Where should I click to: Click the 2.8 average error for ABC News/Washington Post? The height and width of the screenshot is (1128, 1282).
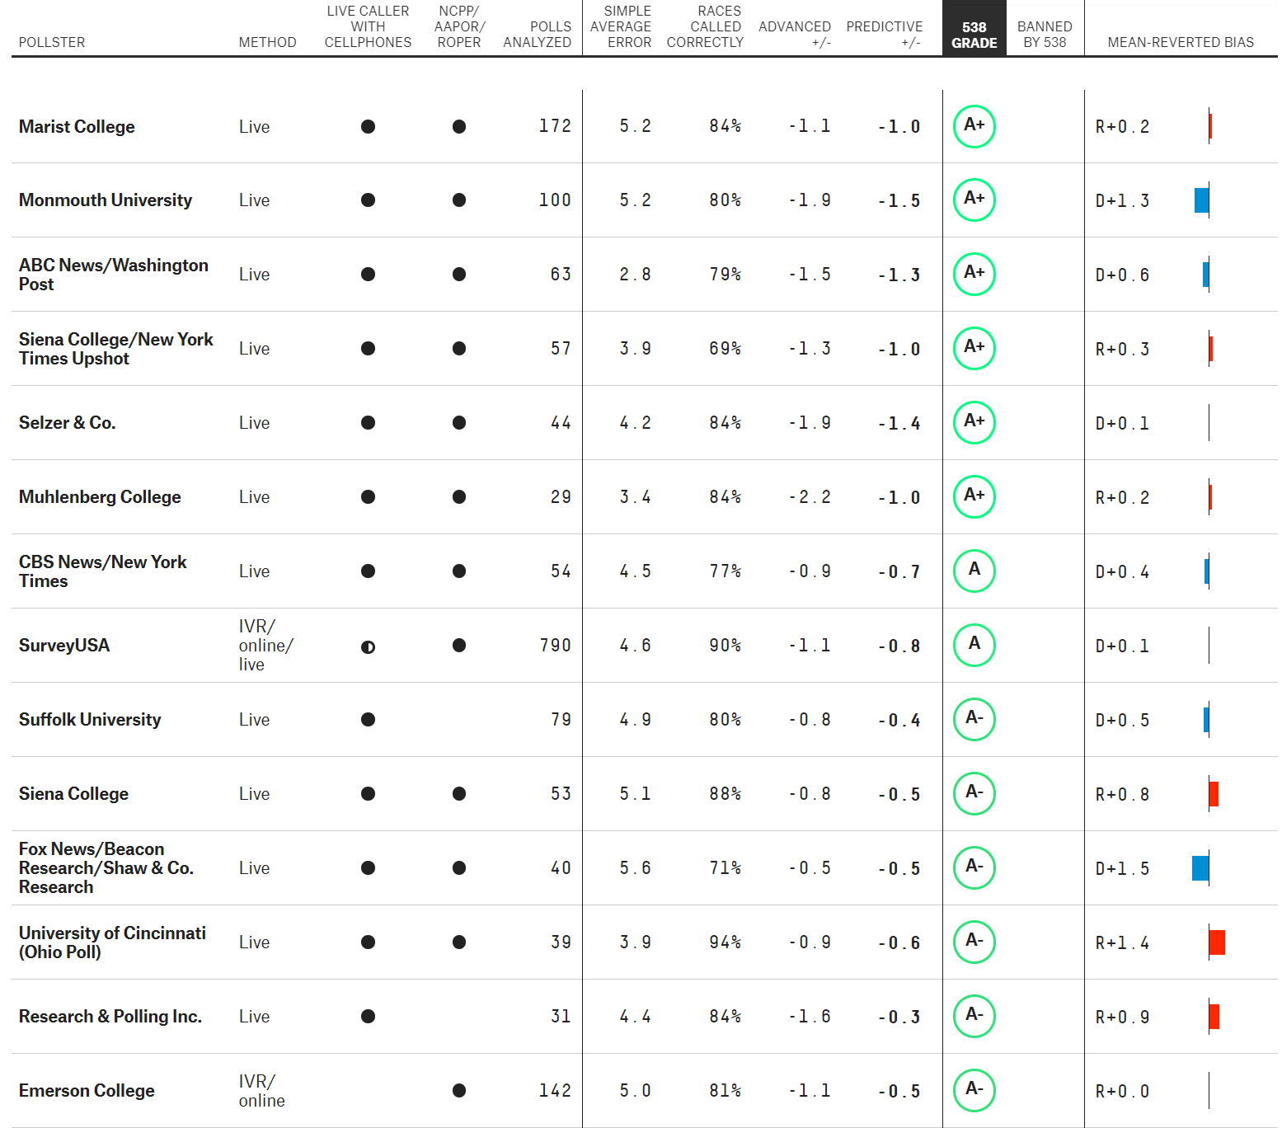point(635,275)
